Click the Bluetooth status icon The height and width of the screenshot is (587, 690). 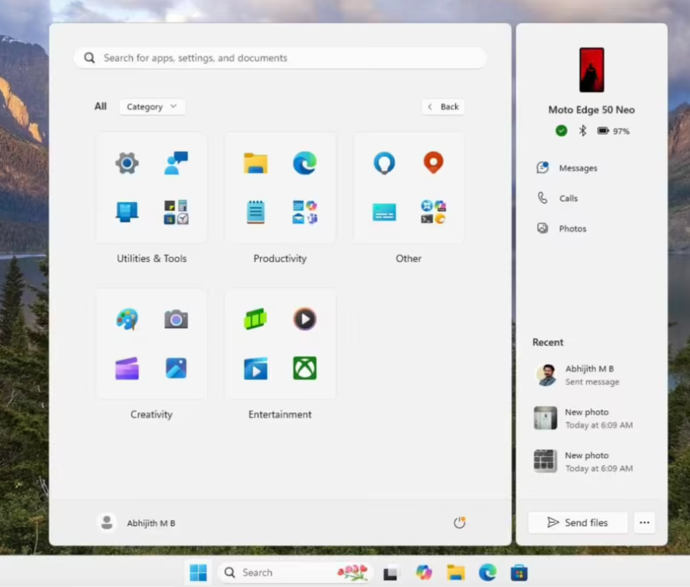[583, 131]
